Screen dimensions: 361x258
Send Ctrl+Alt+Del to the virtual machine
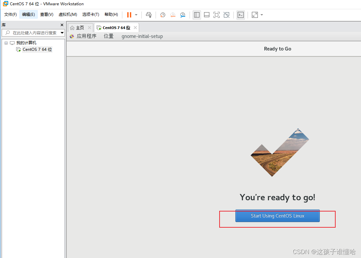point(149,15)
